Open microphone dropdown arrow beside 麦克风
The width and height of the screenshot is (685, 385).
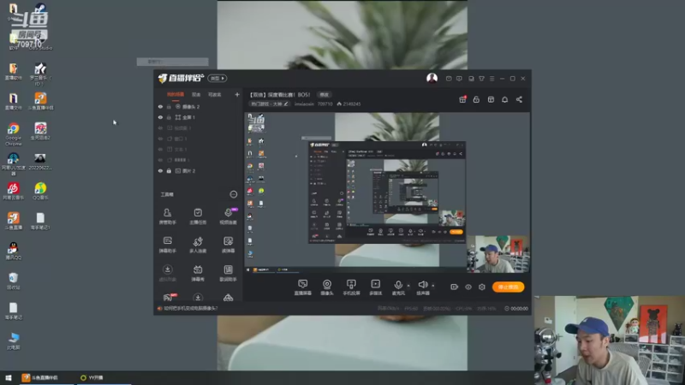(408, 286)
